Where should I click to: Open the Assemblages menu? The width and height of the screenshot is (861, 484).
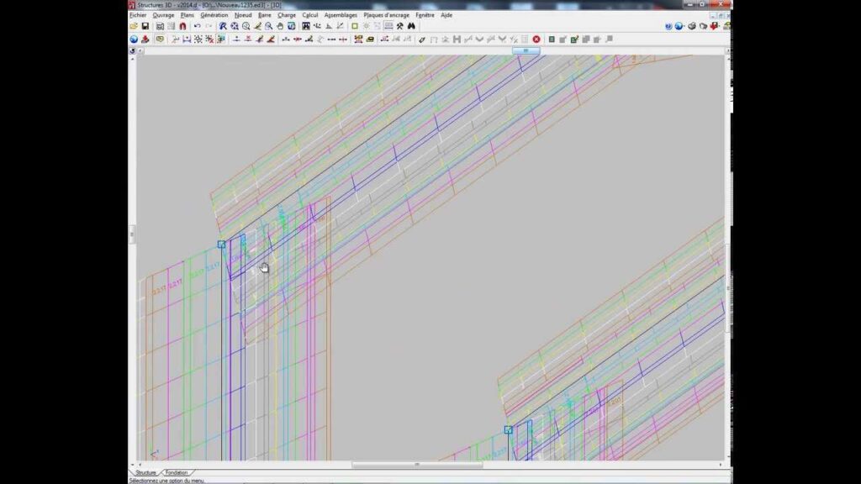[x=341, y=15]
